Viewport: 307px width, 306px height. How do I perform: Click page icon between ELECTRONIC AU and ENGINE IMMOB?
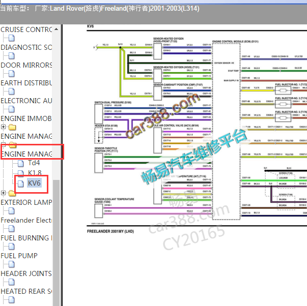(x=12, y=109)
